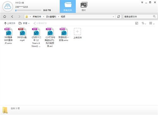Toggle the preview pane layout icon

pyautogui.click(x=137, y=23)
